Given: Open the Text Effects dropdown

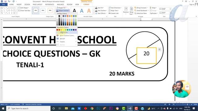Looking at the screenshot, I should tap(101, 13).
